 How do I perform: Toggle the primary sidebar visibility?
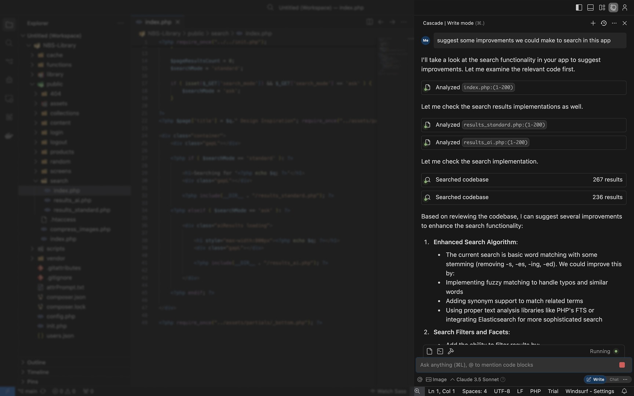coord(579,8)
